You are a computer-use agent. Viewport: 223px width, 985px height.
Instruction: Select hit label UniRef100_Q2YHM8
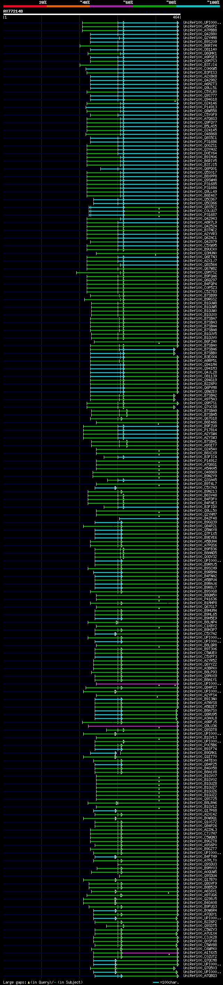pyautogui.click(x=200, y=38)
